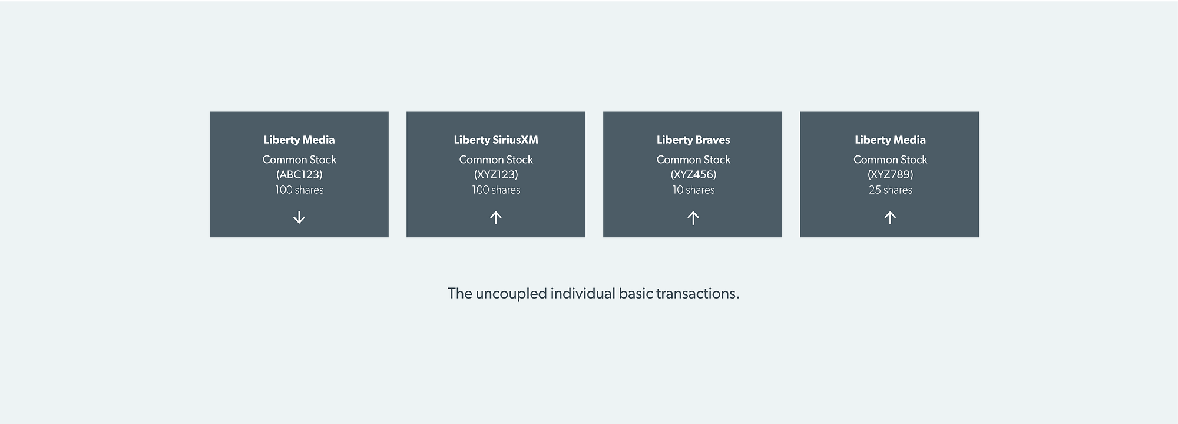This screenshot has width=1178, height=424.
Task: Click the uncoupled individual basic transactions caption
Action: point(594,294)
